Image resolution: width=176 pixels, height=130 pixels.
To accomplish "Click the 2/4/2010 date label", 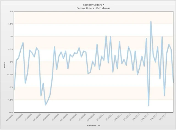I will pos(73,117).
